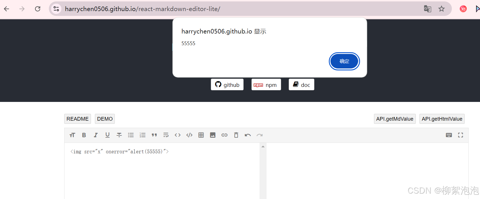Viewport: 480px width, 199px height.
Task: Click the markdown editor text area
Action: coord(162,171)
